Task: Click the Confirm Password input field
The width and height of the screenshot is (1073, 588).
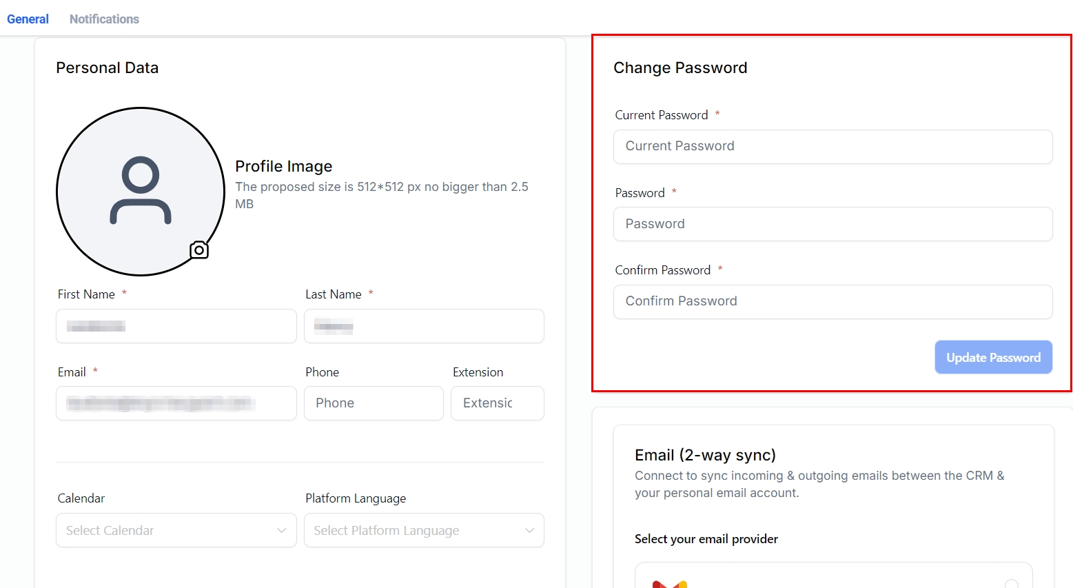Action: (832, 301)
